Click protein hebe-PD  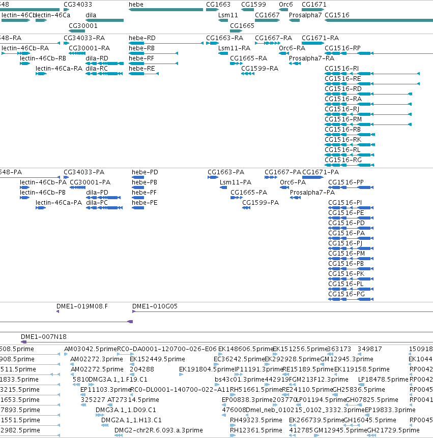point(145,172)
